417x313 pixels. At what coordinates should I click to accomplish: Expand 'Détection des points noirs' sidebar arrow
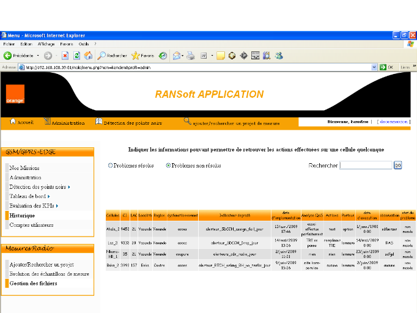tap(69, 187)
